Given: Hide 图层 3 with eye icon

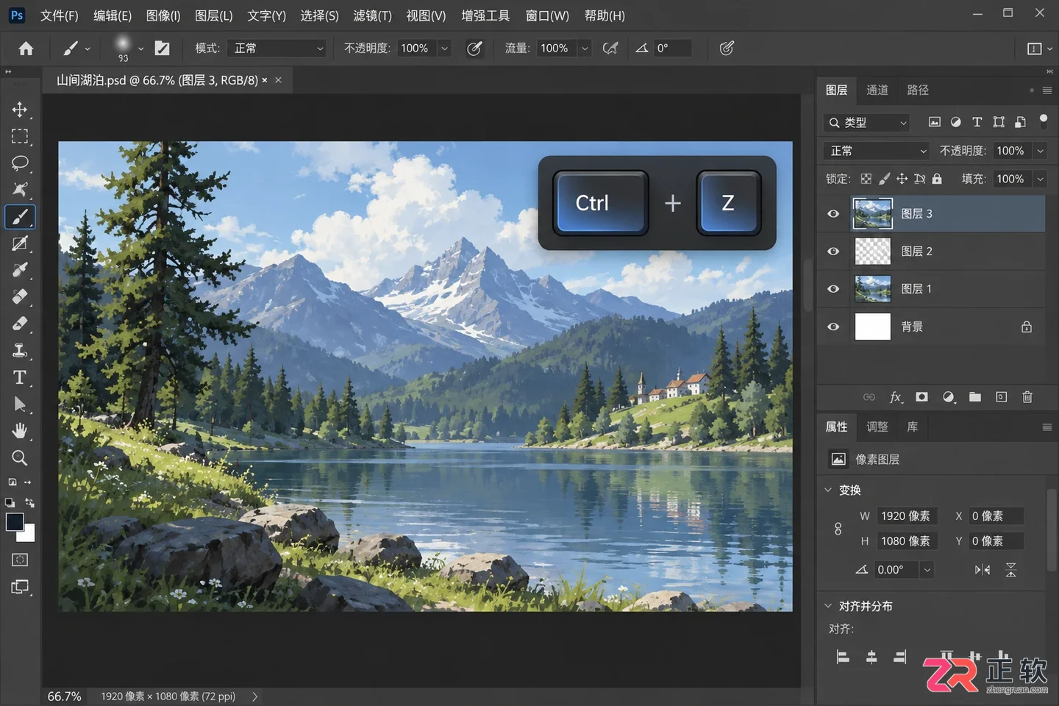Looking at the screenshot, I should point(833,214).
